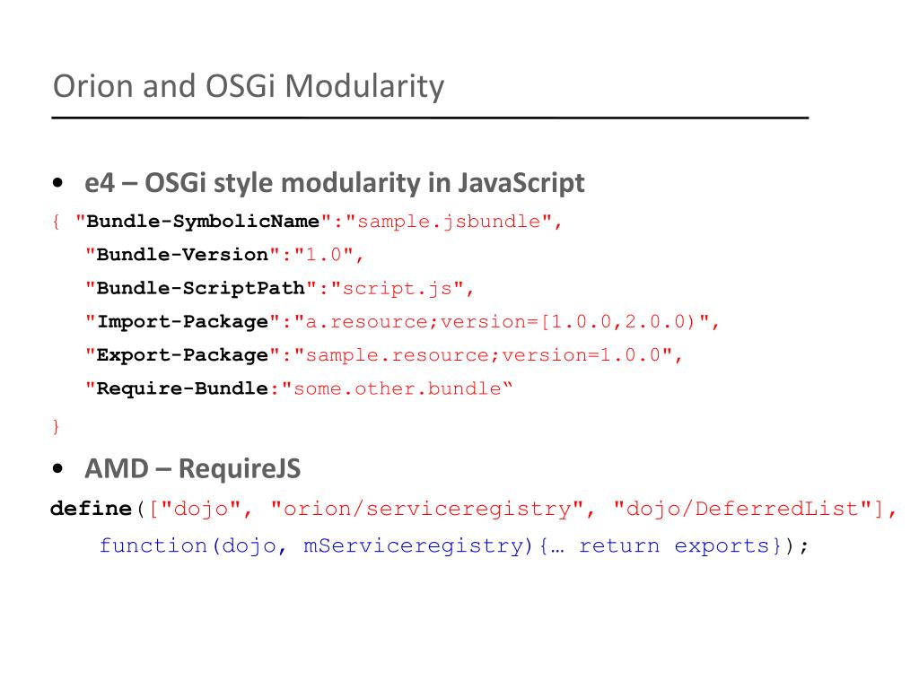Select the "Bundle-ScriptPath" key
Screen dimensions: 919x689
pos(201,288)
